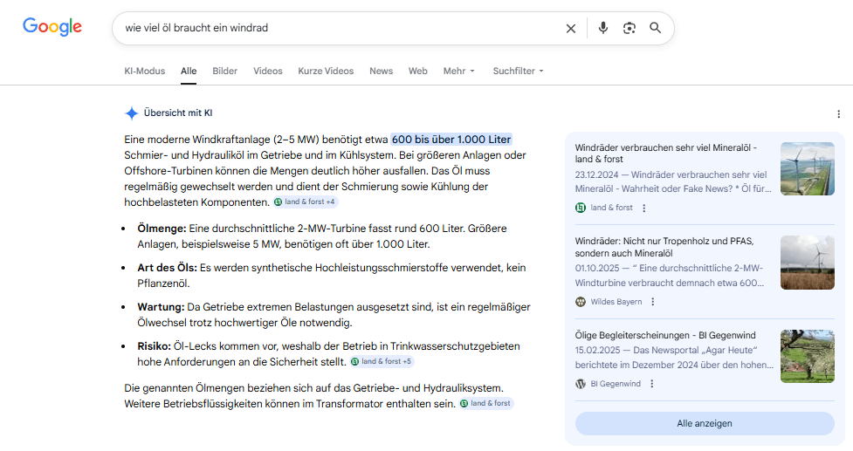Switch to the KI-Modus tab
This screenshot has height=451, width=853.
click(144, 71)
